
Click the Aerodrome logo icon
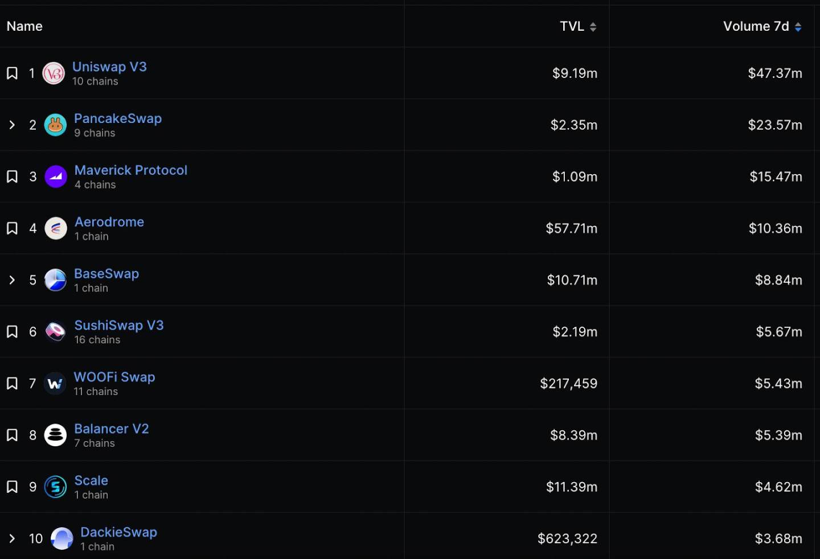pyautogui.click(x=56, y=229)
